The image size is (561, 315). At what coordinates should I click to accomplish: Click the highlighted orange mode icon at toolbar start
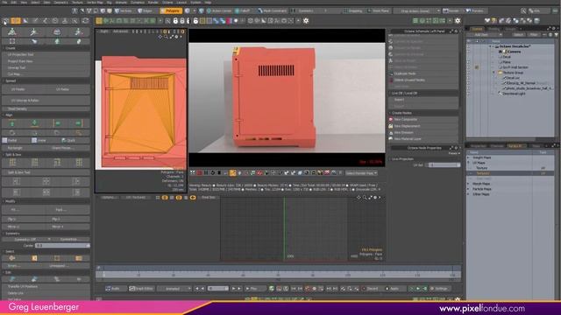click(x=16, y=21)
